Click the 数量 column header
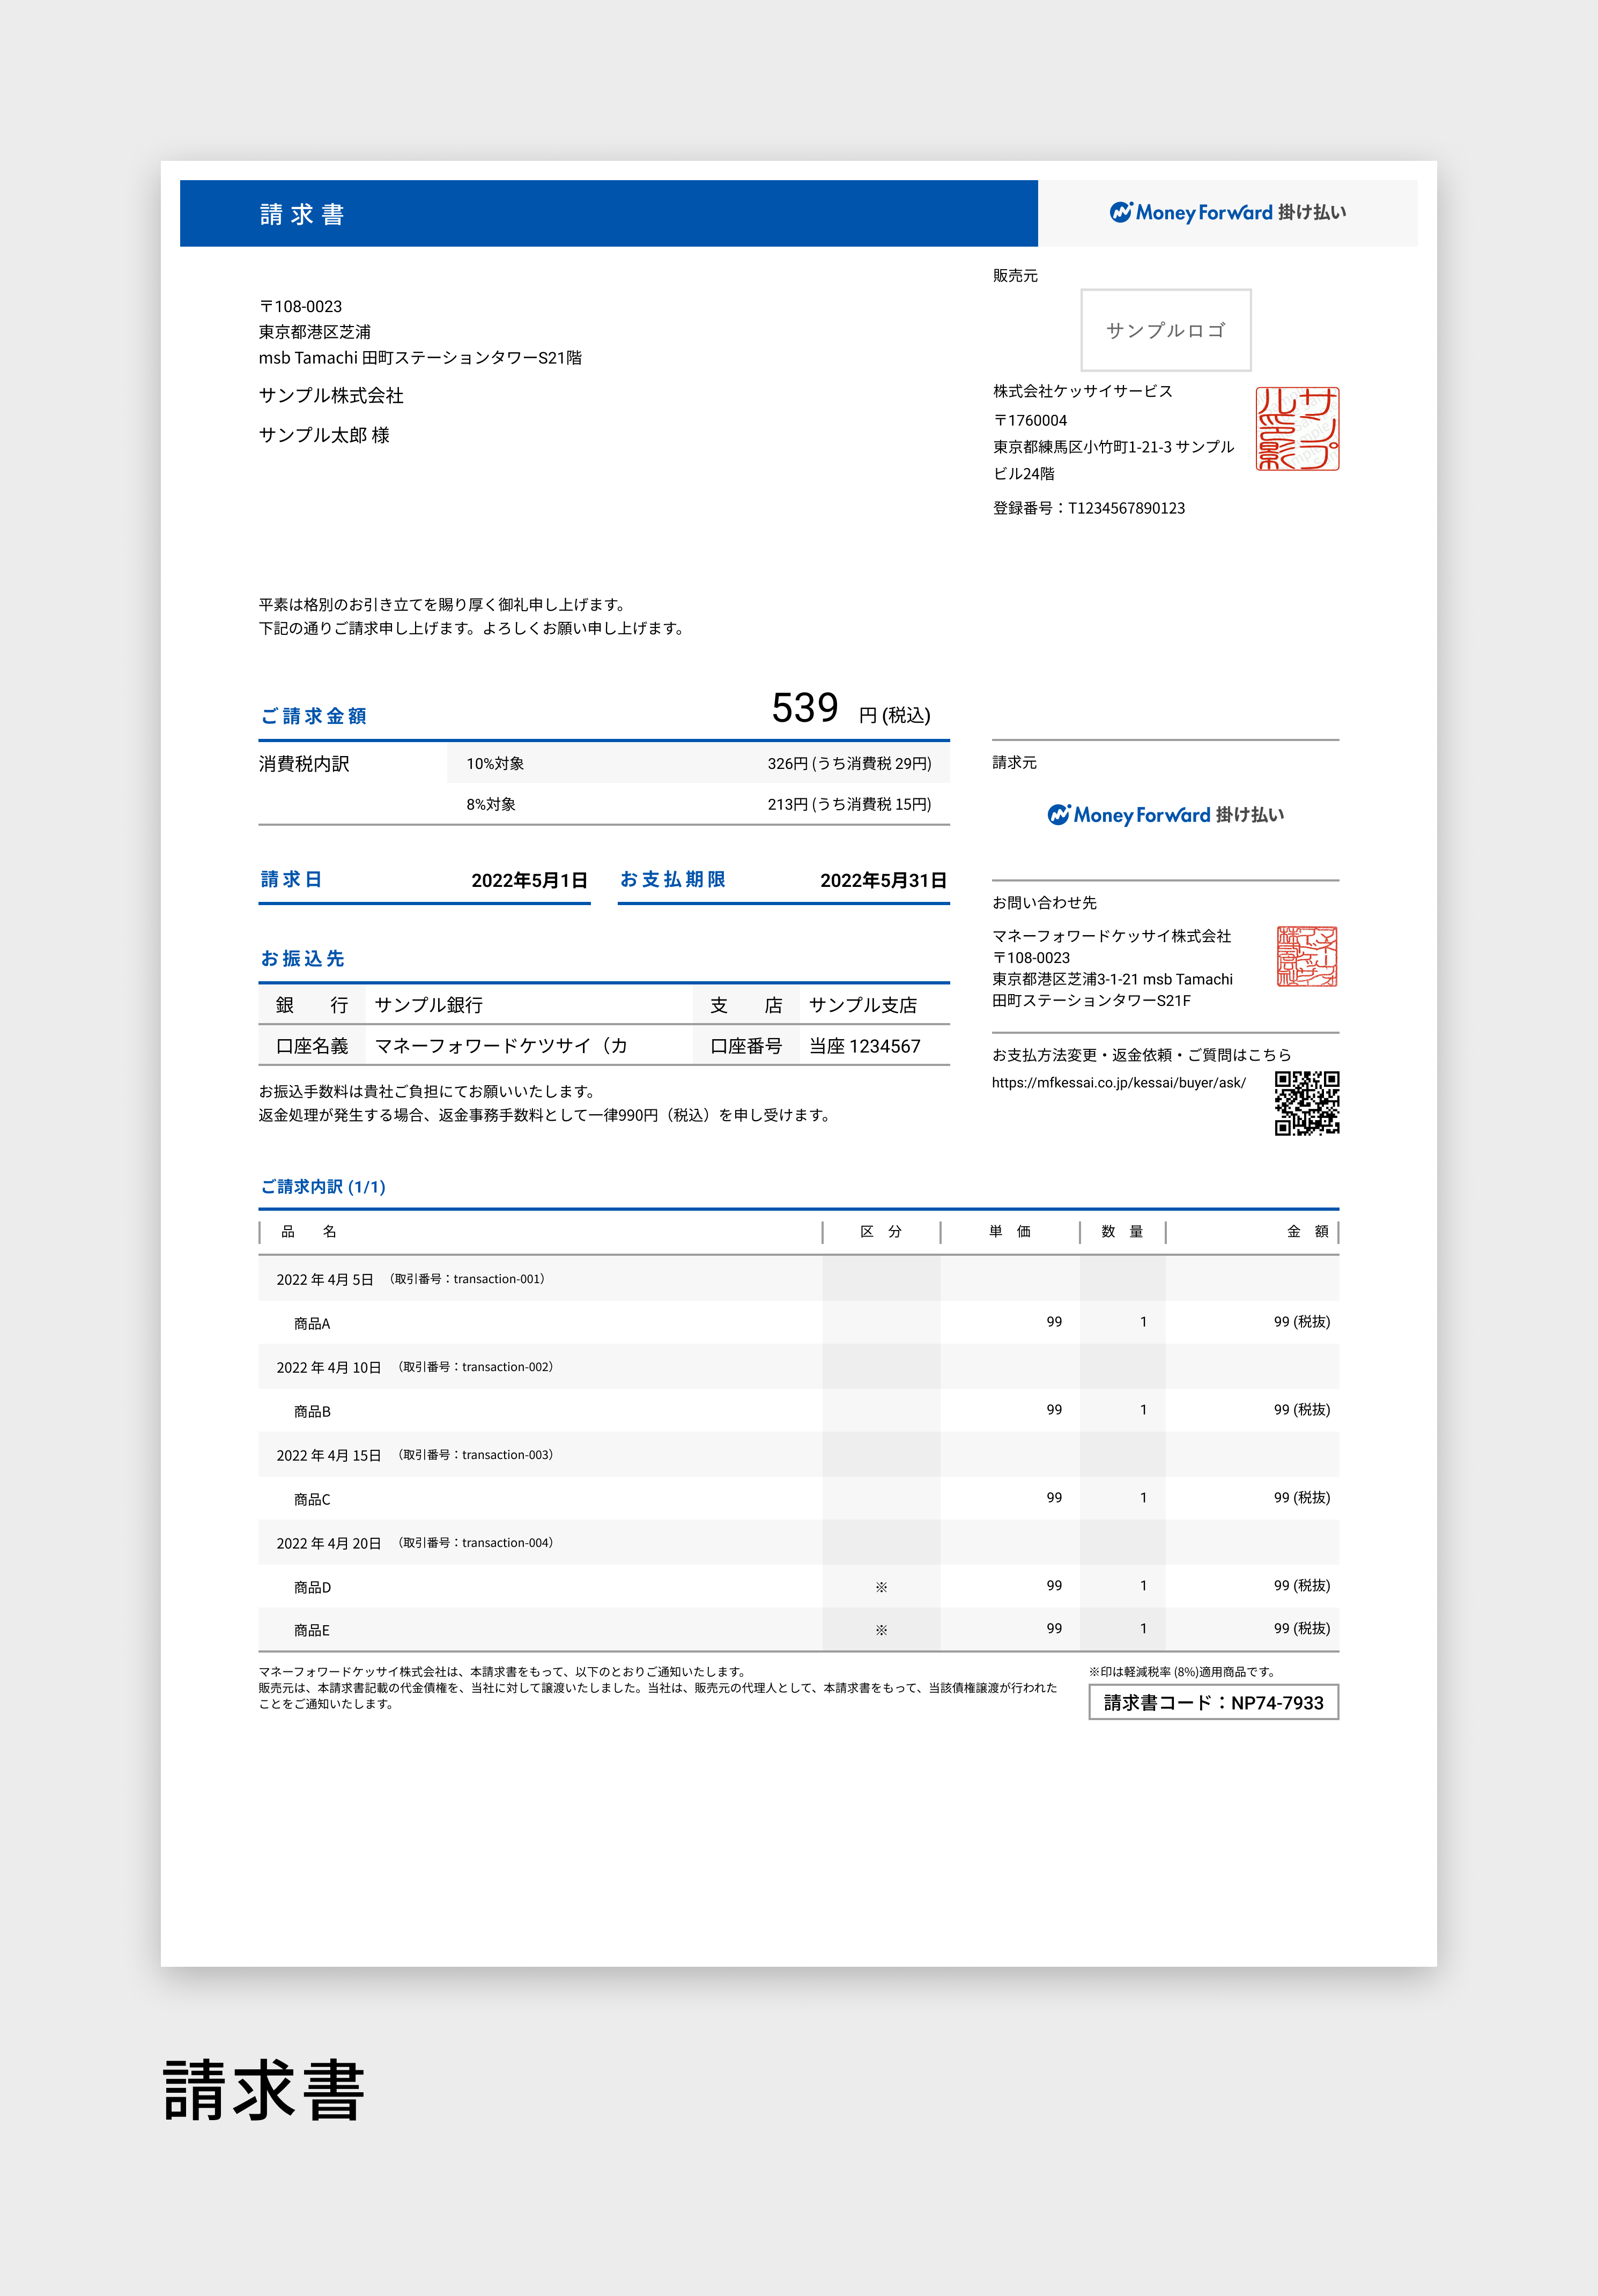Image resolution: width=1598 pixels, height=2296 pixels. 1122,1232
